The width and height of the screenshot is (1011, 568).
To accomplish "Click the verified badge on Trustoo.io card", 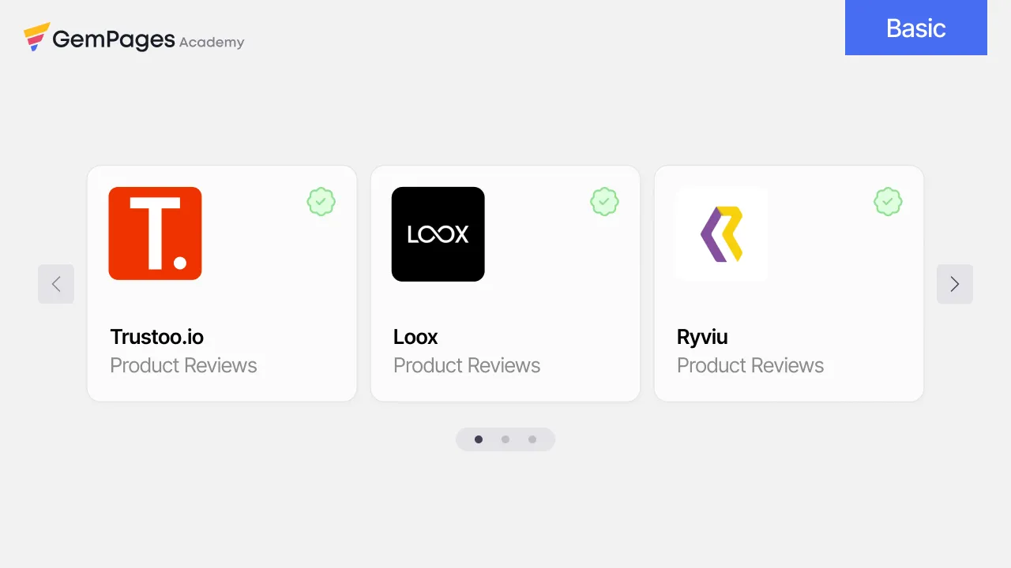I will pyautogui.click(x=321, y=201).
